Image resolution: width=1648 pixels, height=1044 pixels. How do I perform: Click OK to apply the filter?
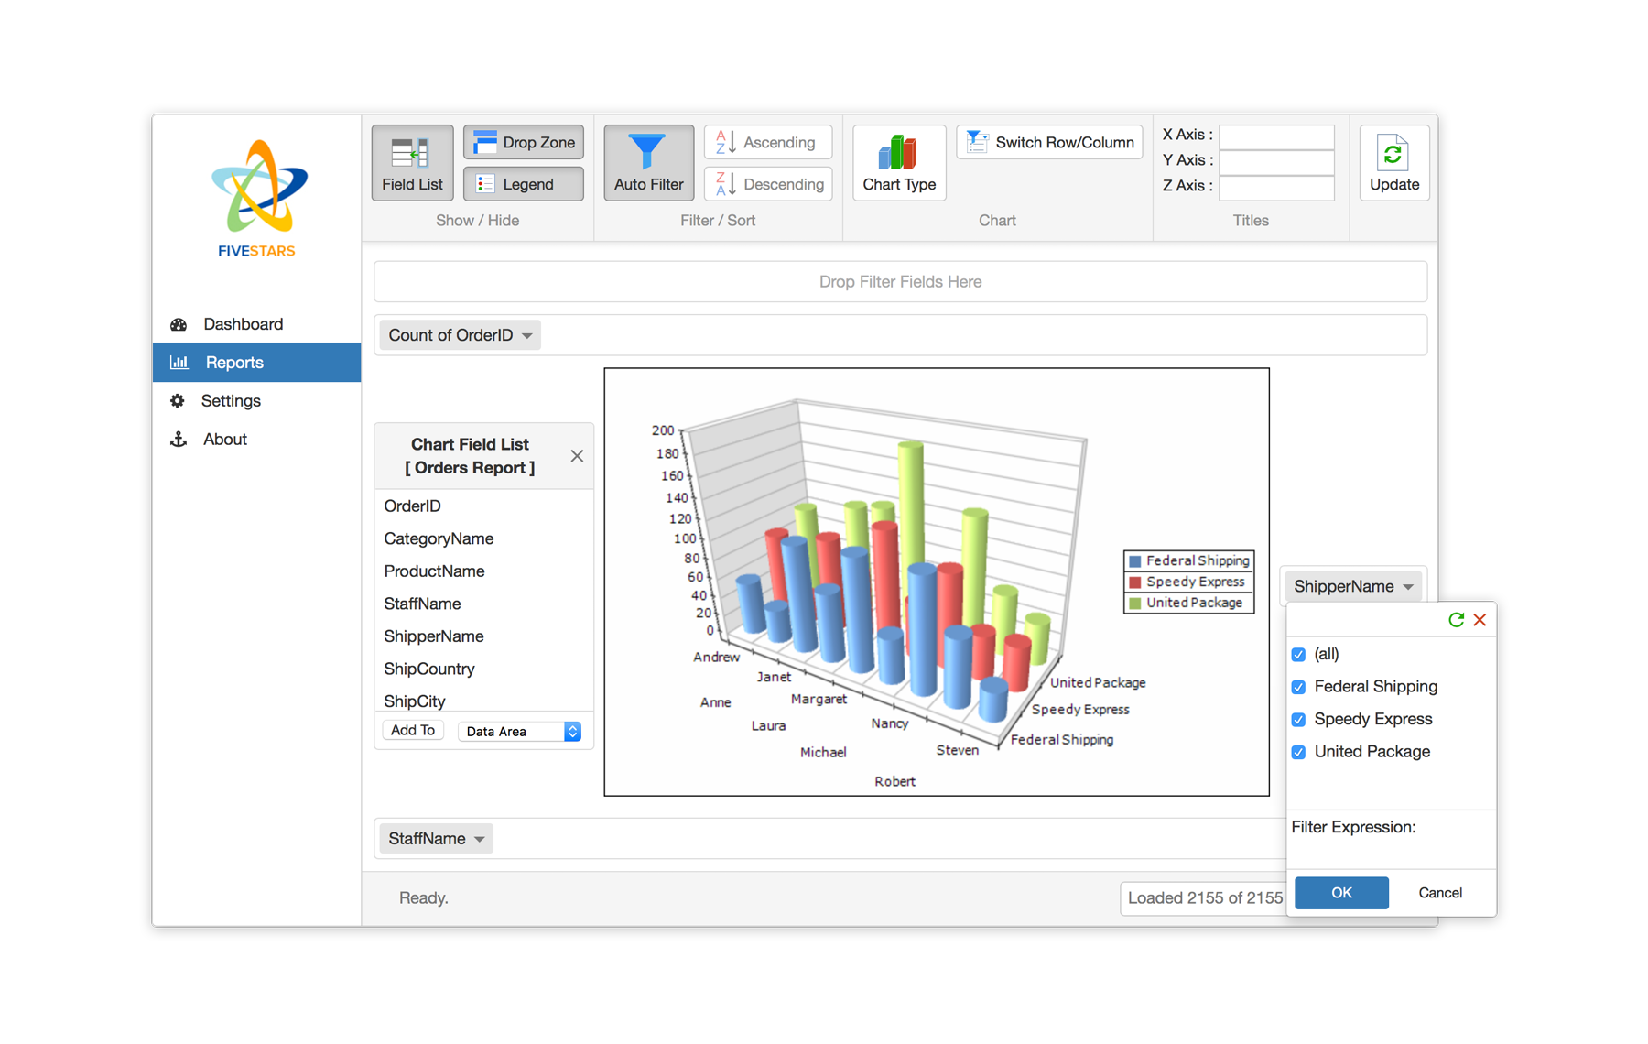[1341, 893]
